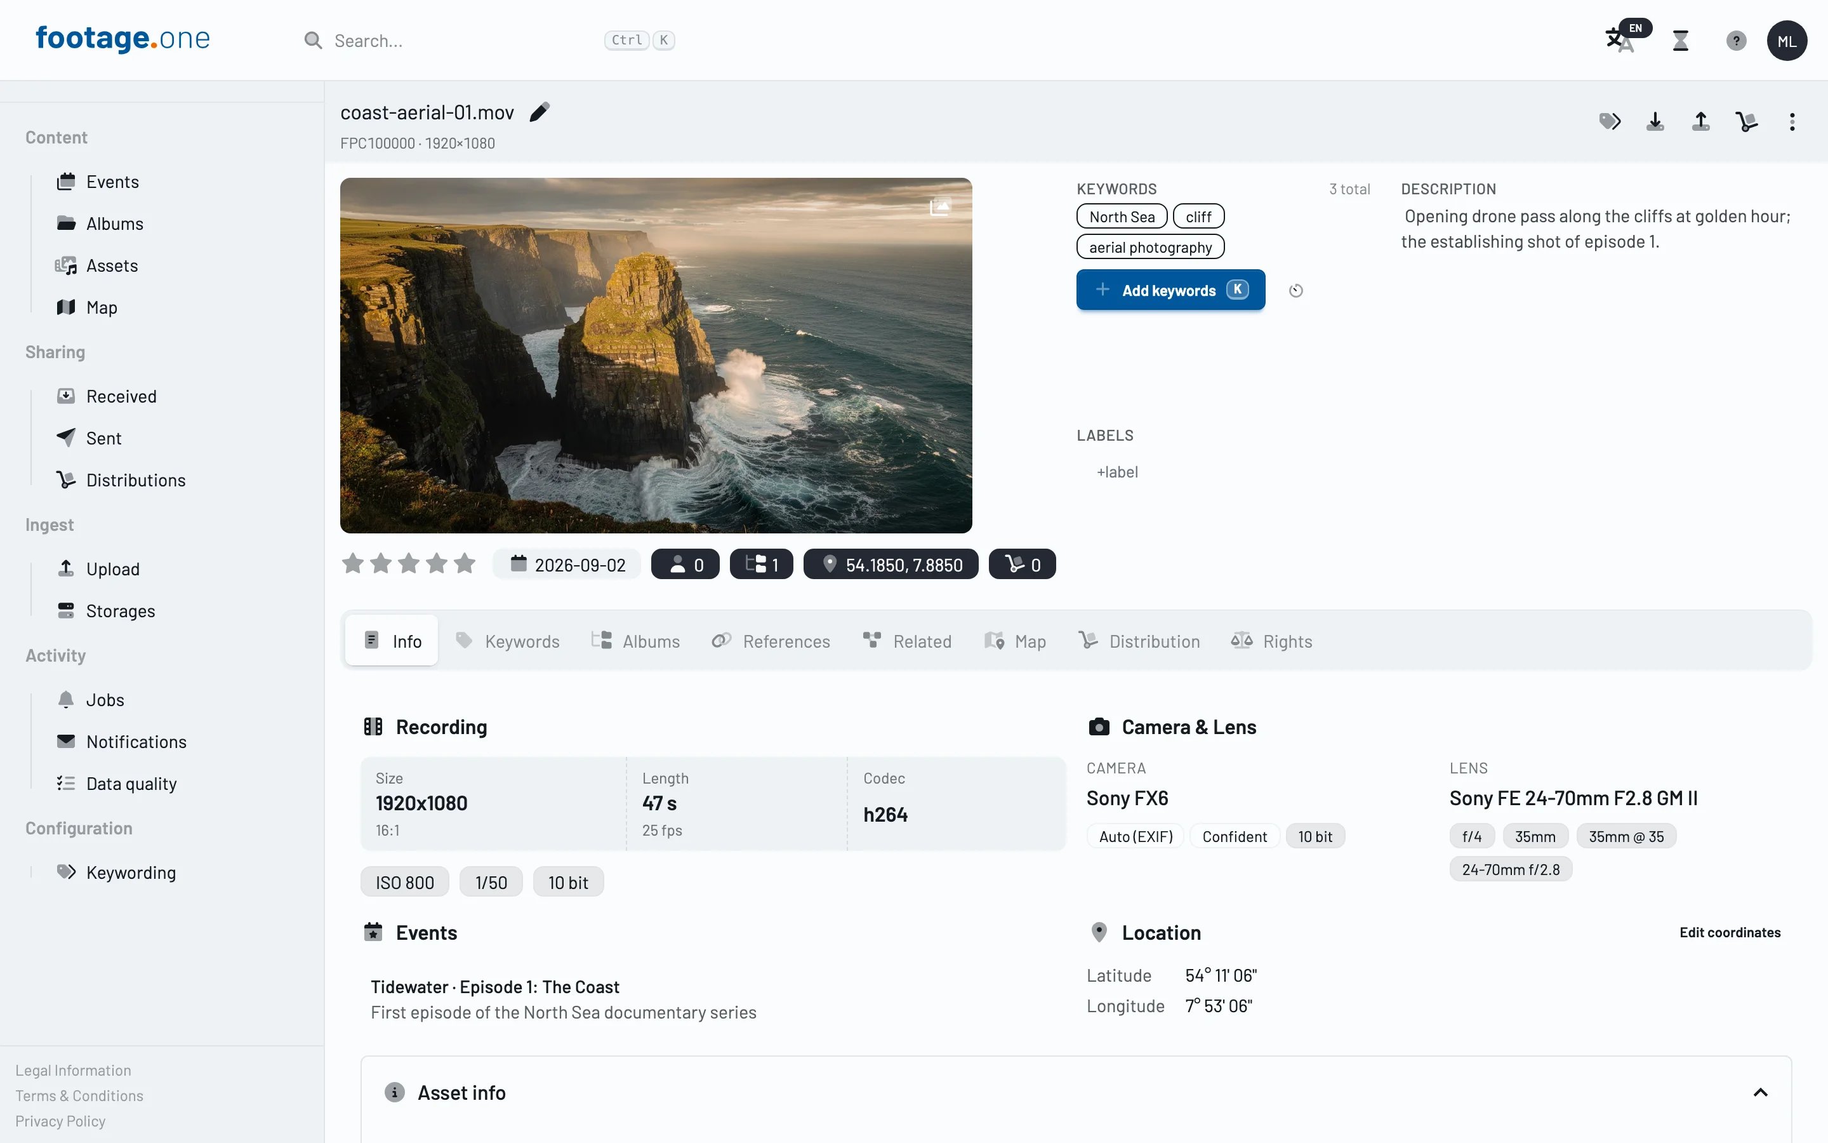The width and height of the screenshot is (1828, 1143).
Task: Click the aerial photography keyword chip
Action: coord(1149,247)
